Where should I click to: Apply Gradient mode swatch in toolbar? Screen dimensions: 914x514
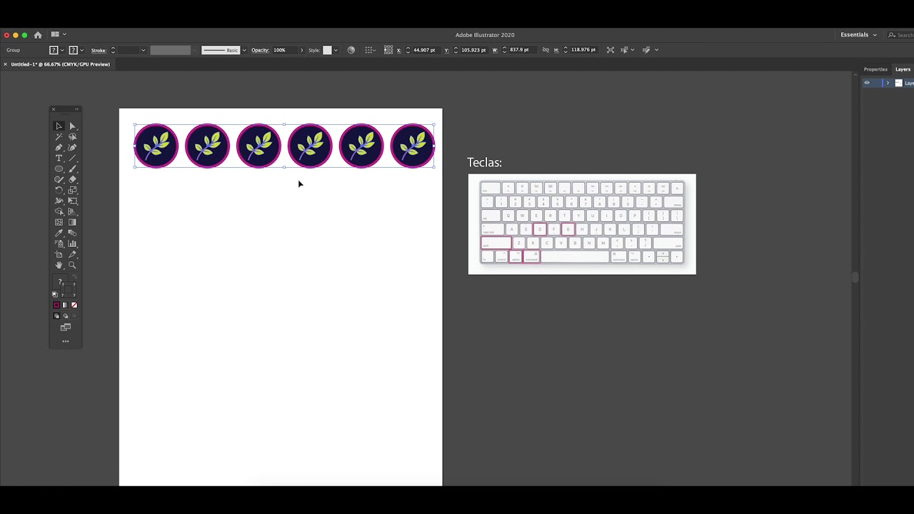pos(65,305)
